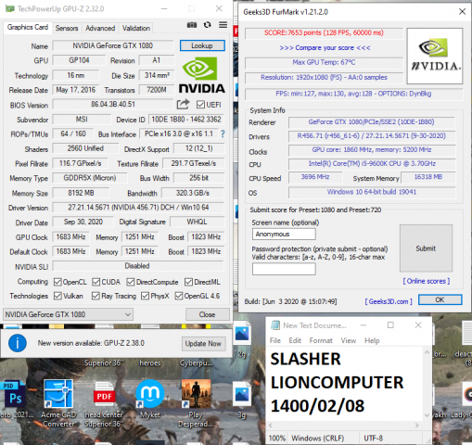
Task: Open the head center PDF file icon
Action: click(x=104, y=395)
